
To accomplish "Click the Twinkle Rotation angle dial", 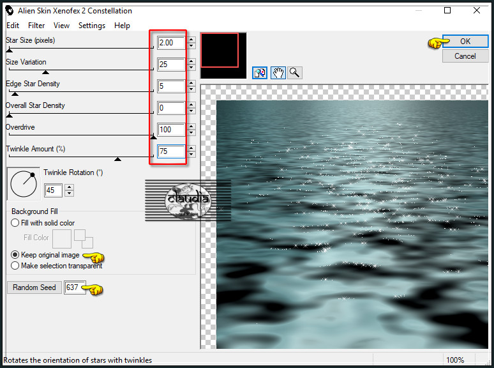I will (24, 184).
